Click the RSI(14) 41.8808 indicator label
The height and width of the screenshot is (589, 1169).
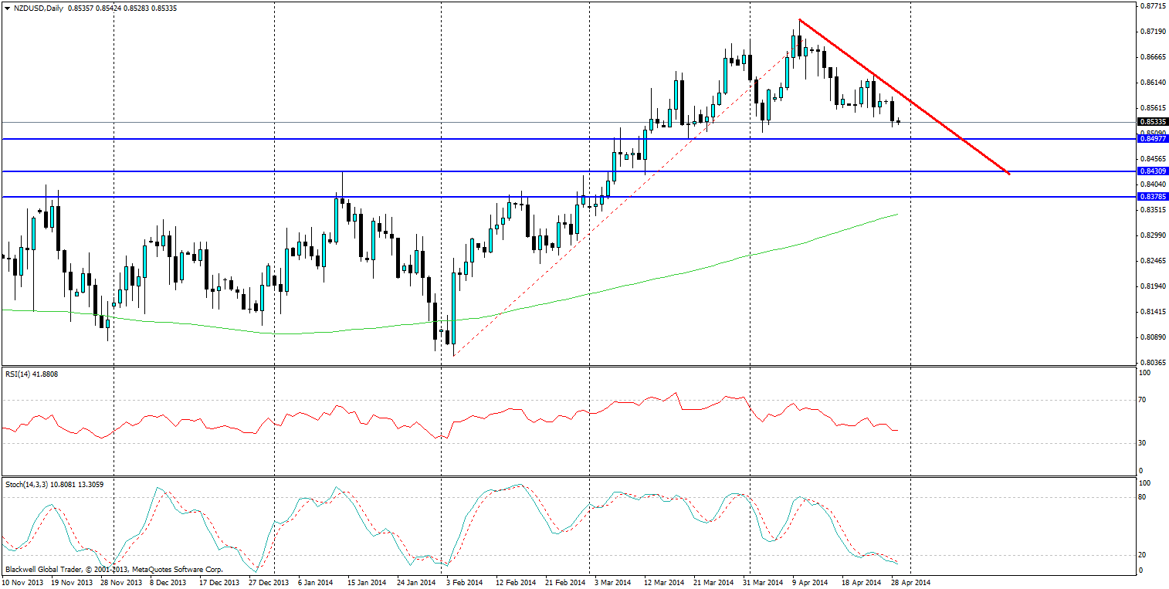31,374
